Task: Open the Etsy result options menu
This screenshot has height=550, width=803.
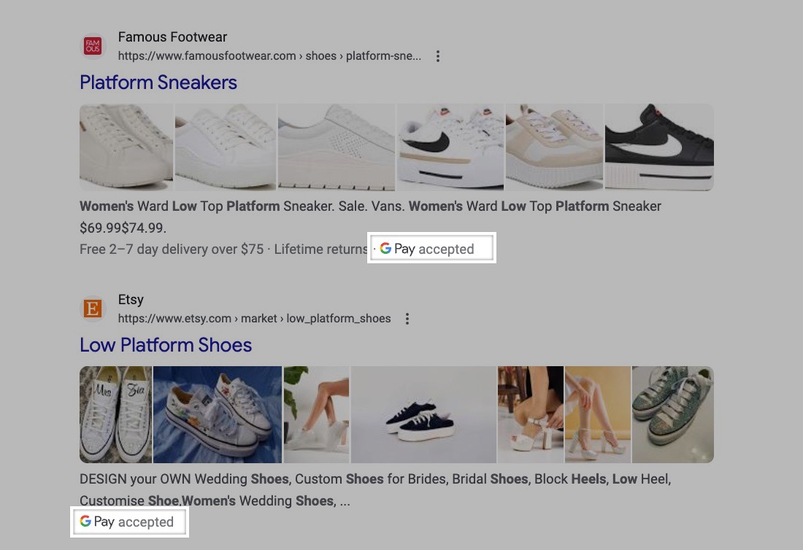Action: tap(407, 319)
